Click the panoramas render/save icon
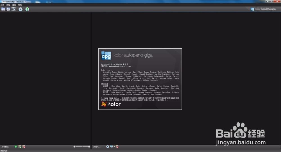Viewport: 281px width, 152px height. 112,147
